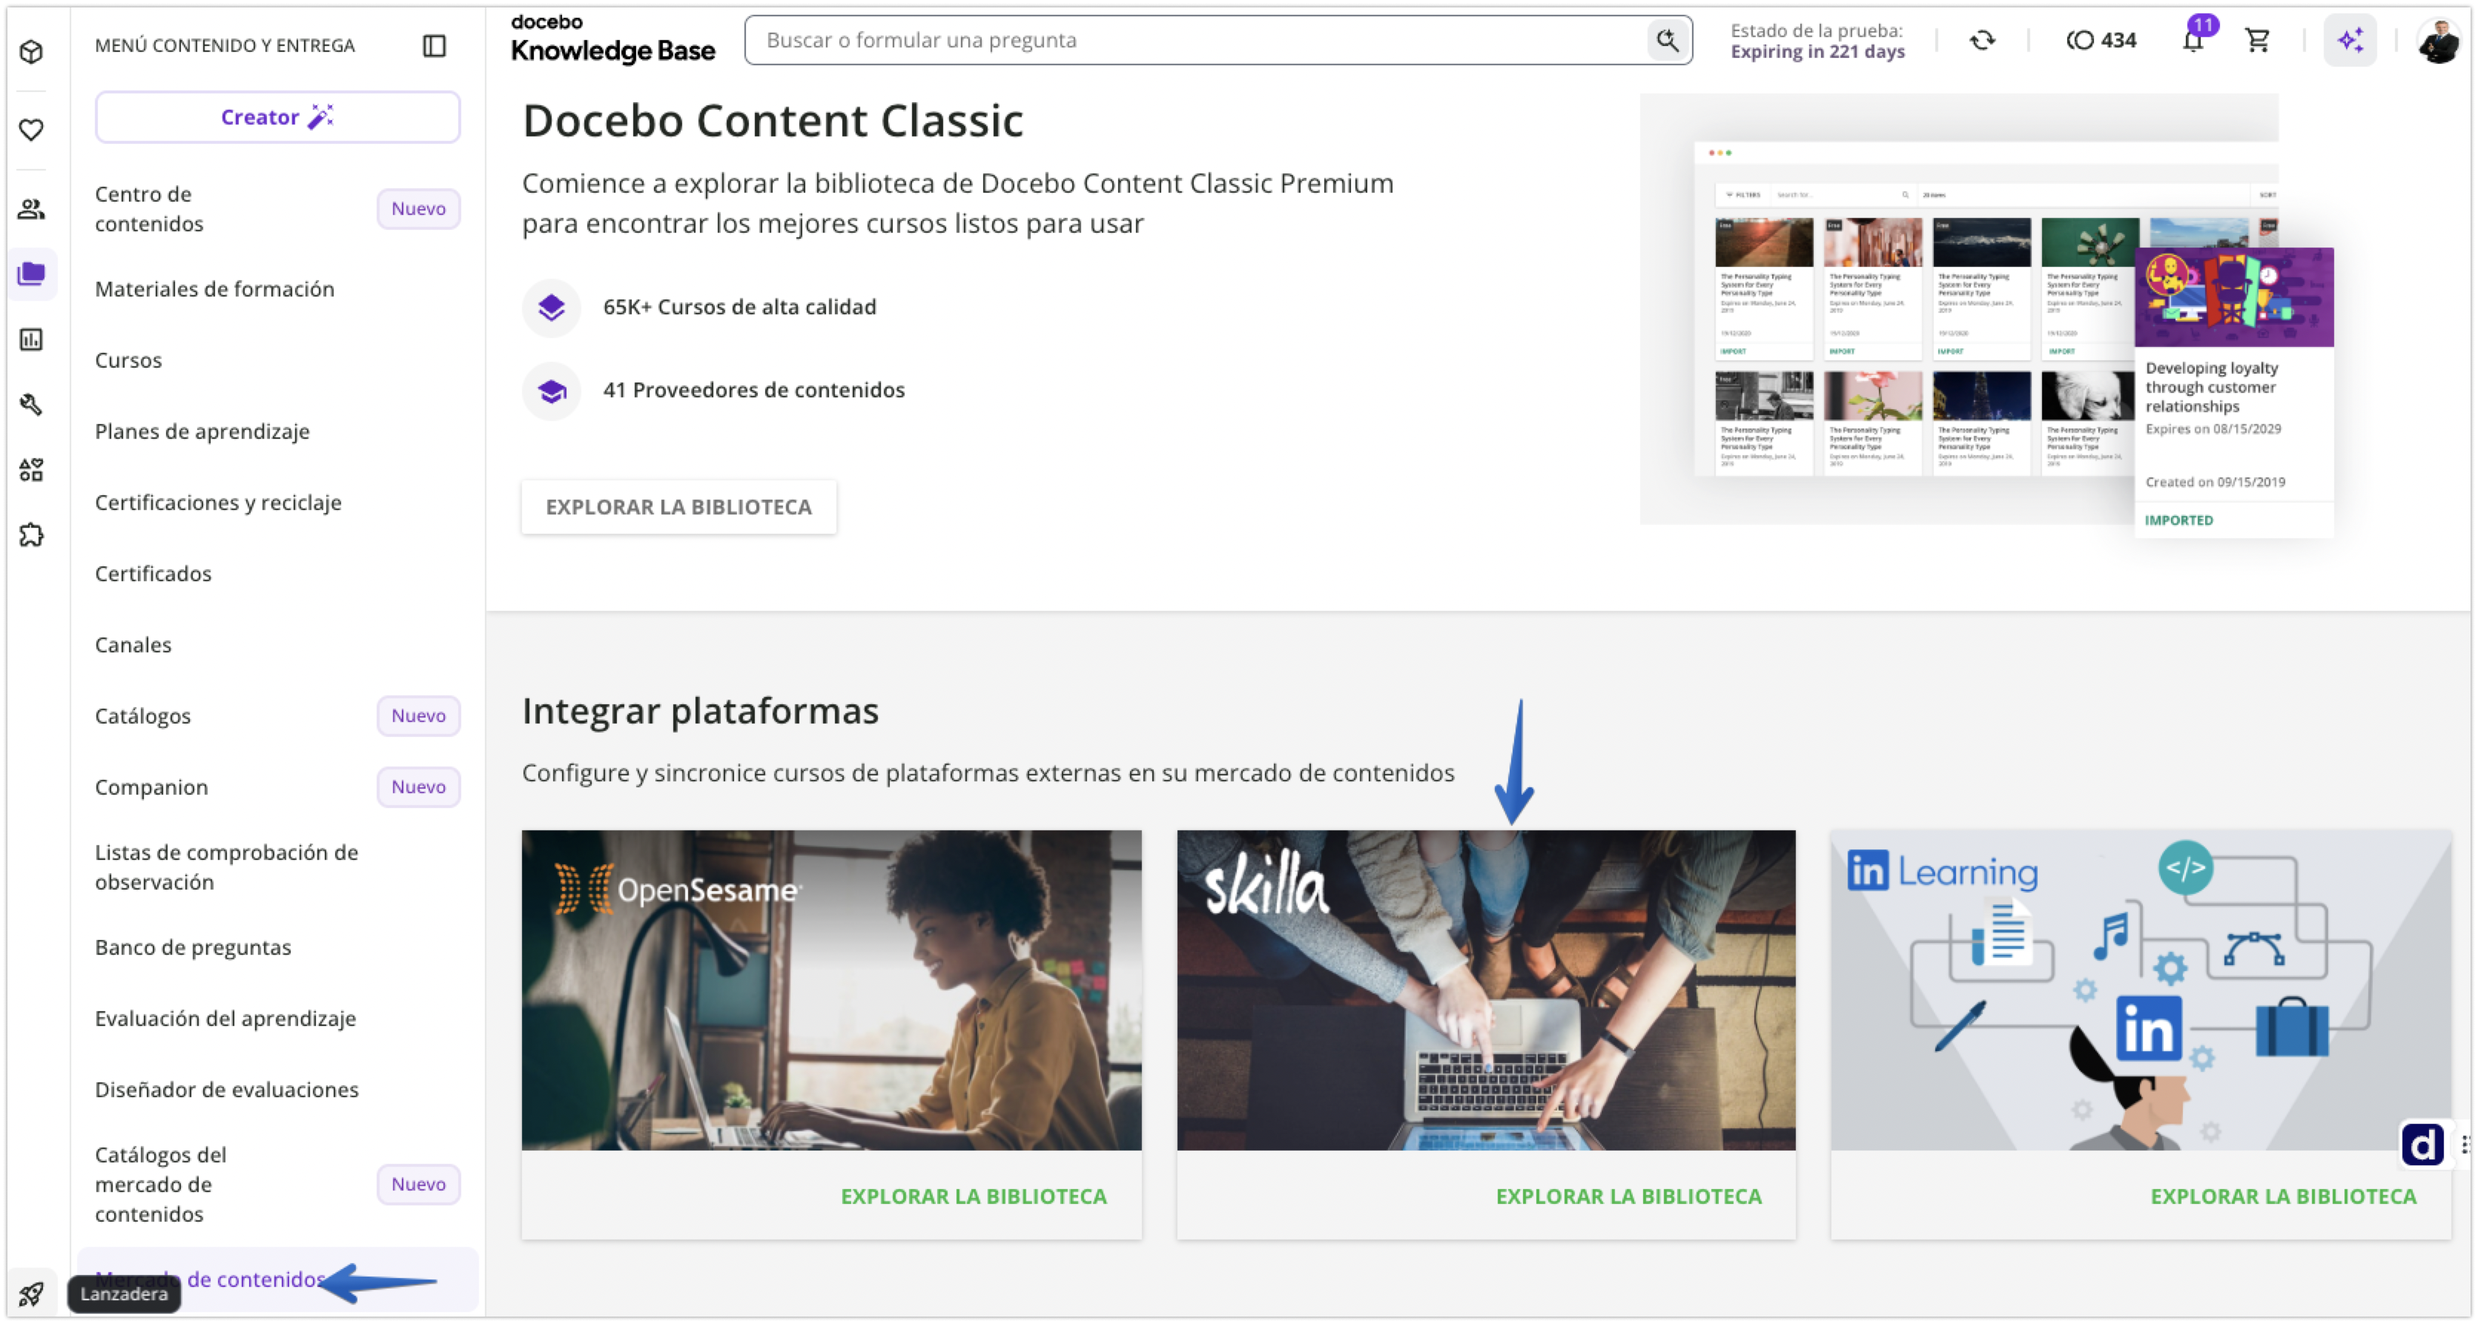Click the OpenSesame card image
Image resolution: width=2478 pixels, height=1324 pixels.
pyautogui.click(x=831, y=990)
